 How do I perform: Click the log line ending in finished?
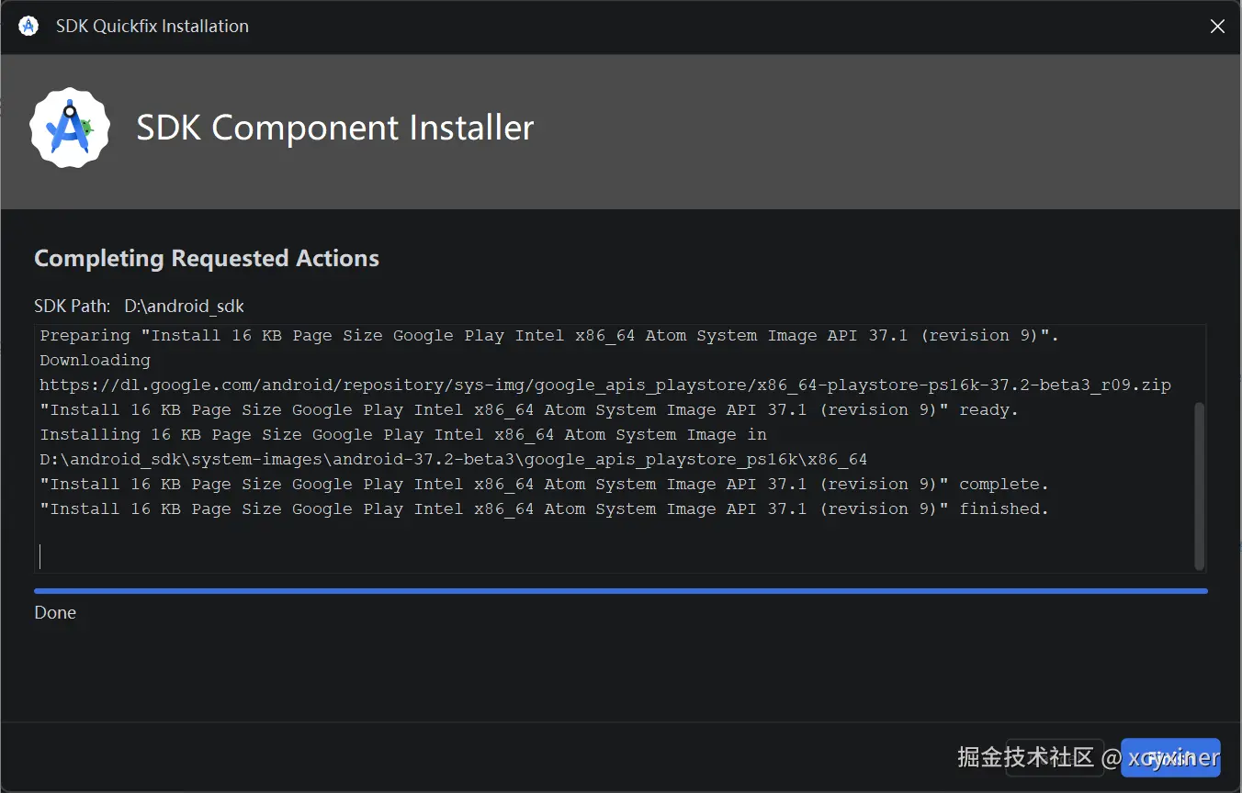pyautogui.click(x=544, y=509)
